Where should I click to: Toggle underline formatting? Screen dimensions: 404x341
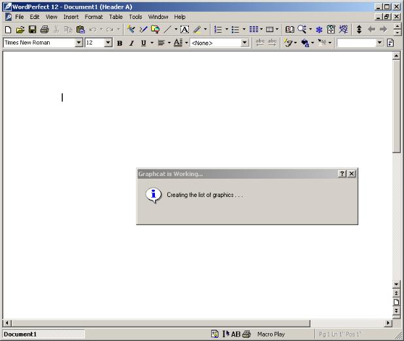(144, 43)
